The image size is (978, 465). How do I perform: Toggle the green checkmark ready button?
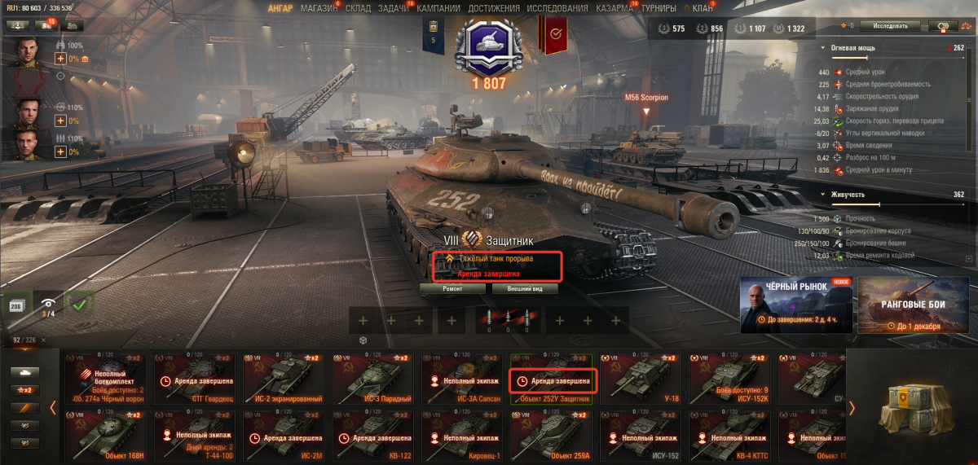[80, 305]
